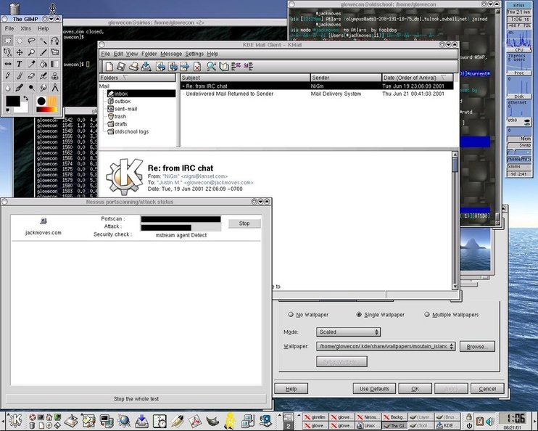Click the Date (Order of Arrival) column header
This screenshot has width=538, height=431.
[x=417, y=78]
